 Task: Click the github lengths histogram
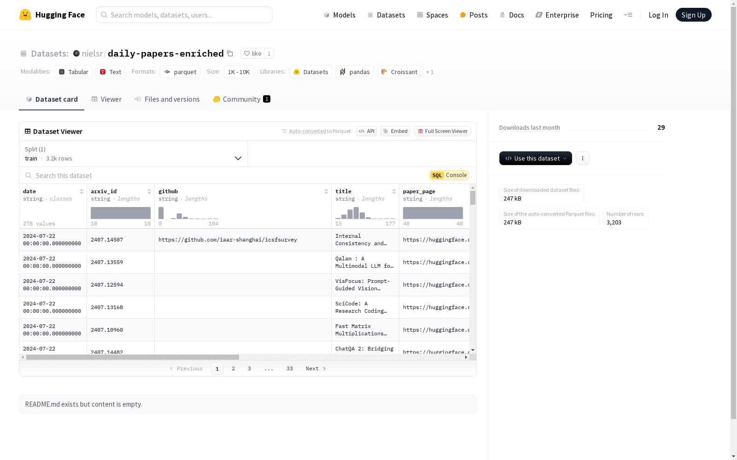coord(188,213)
